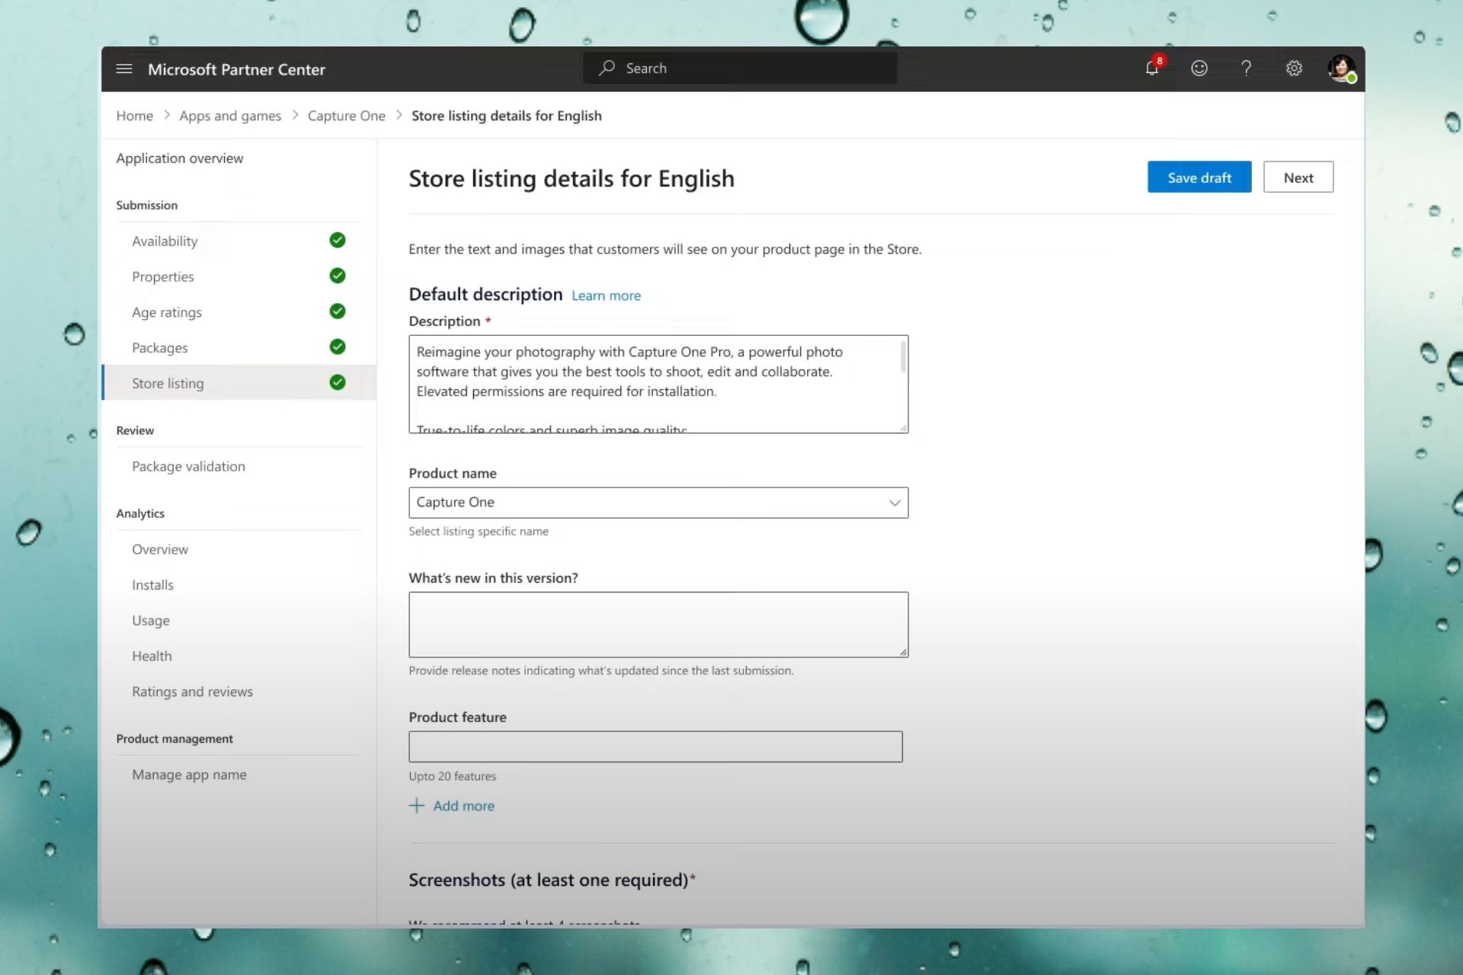Click Microsoft Partner Center title
1463x975 pixels.
click(x=236, y=69)
